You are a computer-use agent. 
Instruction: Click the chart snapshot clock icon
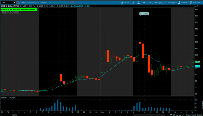click(x=133, y=3)
